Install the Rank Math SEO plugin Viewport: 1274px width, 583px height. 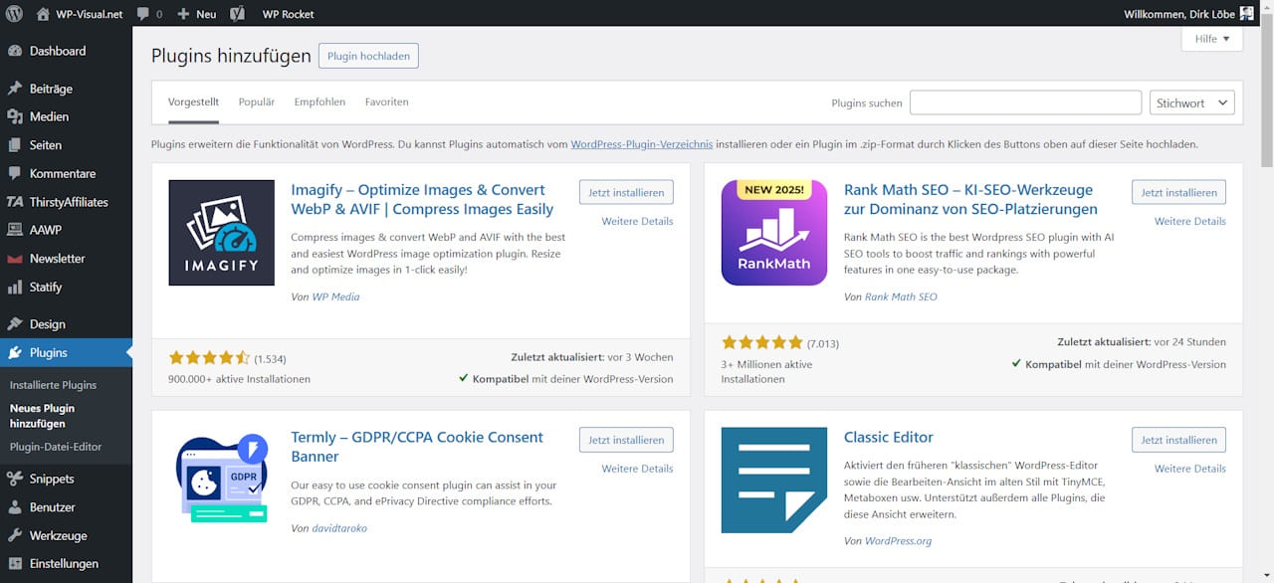pos(1178,192)
